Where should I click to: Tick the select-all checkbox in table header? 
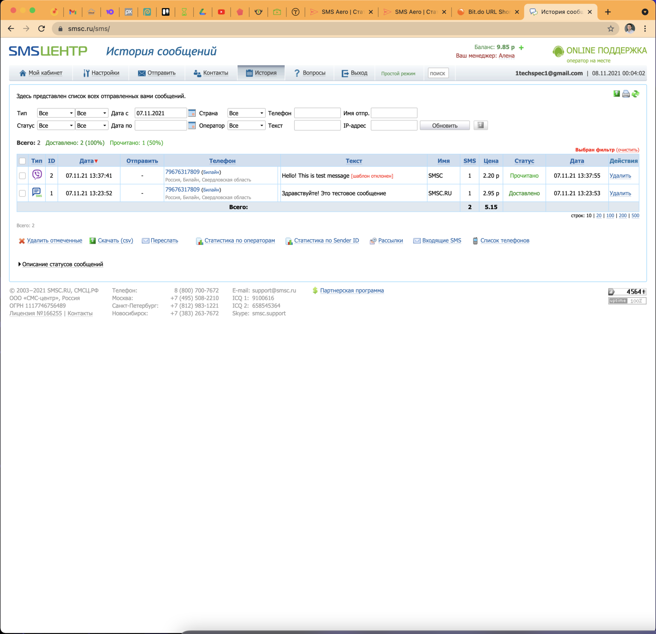click(23, 161)
